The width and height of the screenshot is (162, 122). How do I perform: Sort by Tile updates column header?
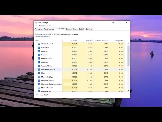pyautogui.click(x=117, y=41)
